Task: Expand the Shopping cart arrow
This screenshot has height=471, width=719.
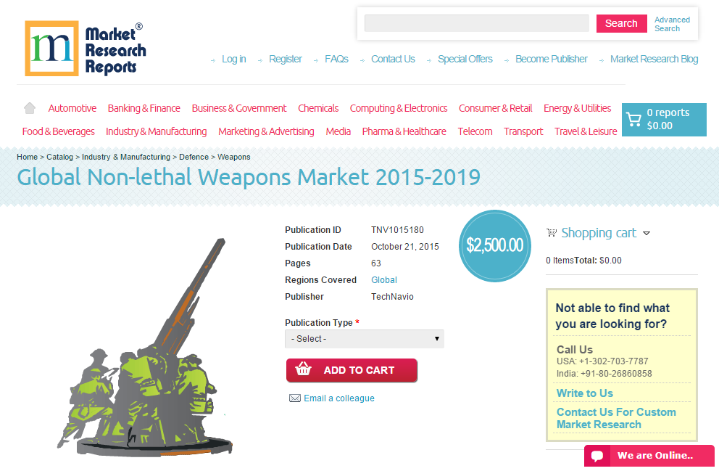Action: [647, 233]
